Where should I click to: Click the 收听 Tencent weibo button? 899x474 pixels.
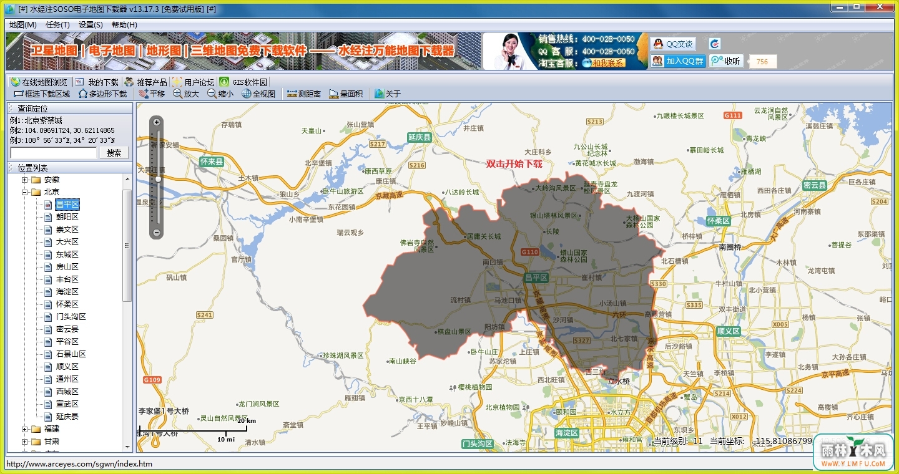click(x=726, y=61)
